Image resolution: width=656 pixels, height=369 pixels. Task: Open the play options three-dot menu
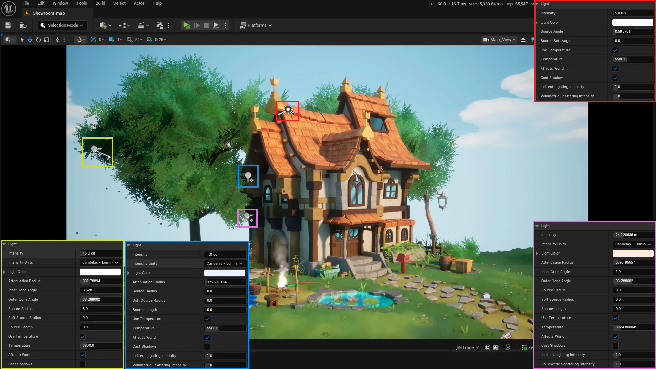pyautogui.click(x=225, y=25)
